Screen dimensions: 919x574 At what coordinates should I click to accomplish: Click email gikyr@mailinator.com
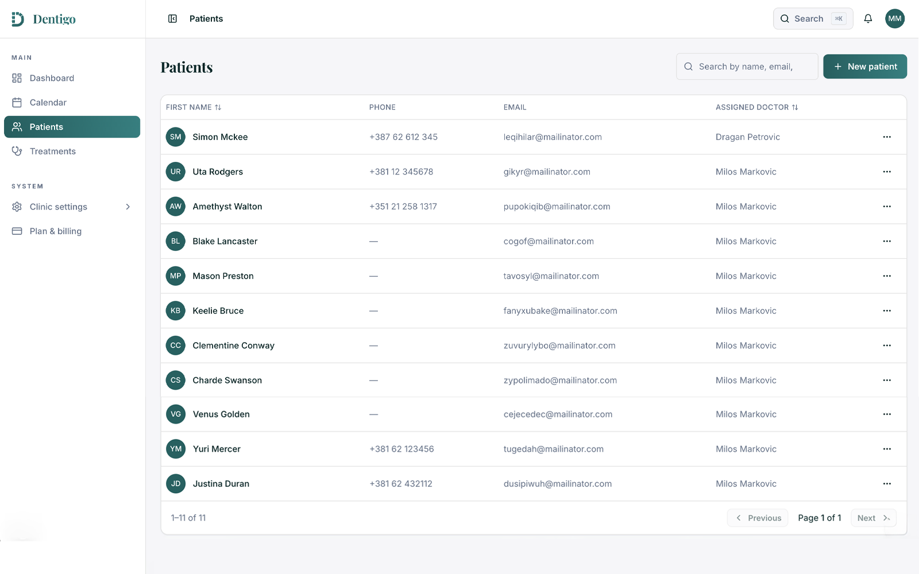547,172
